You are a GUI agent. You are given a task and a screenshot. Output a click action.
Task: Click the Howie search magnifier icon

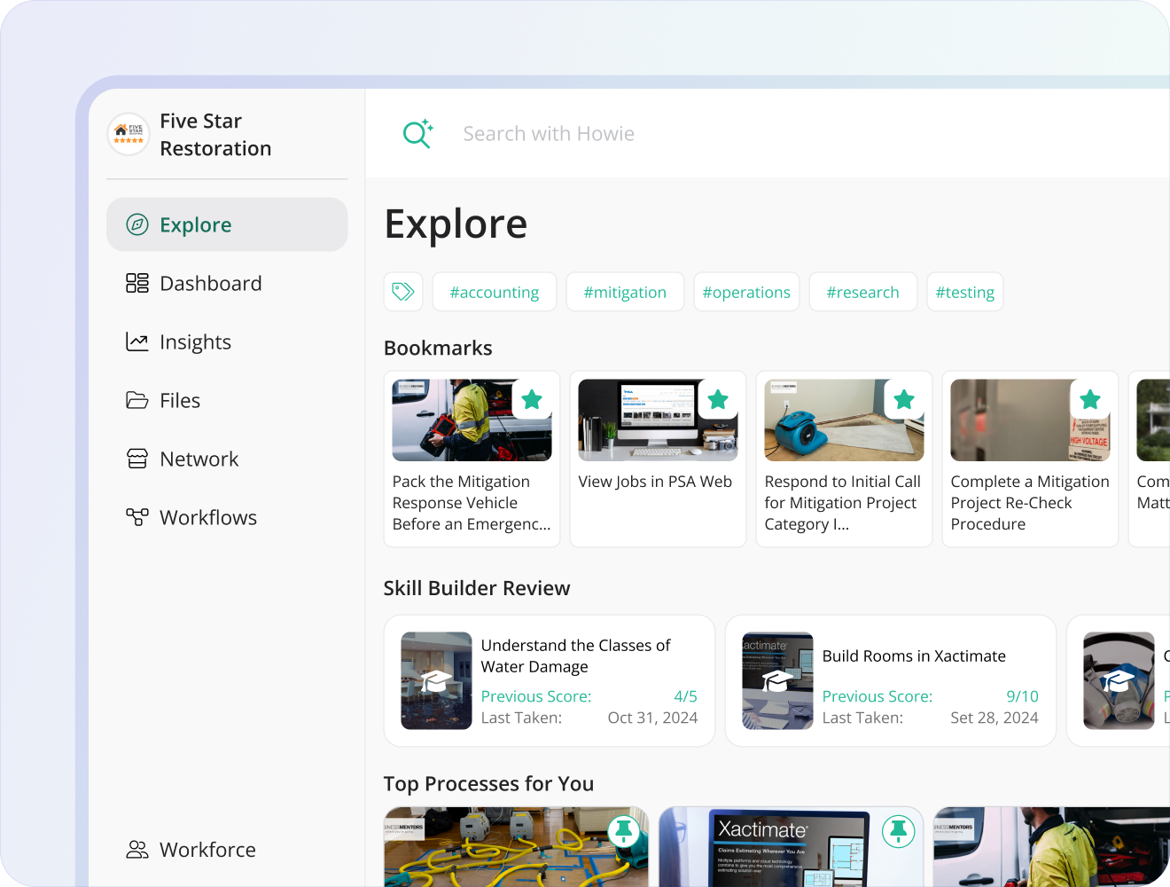417,134
